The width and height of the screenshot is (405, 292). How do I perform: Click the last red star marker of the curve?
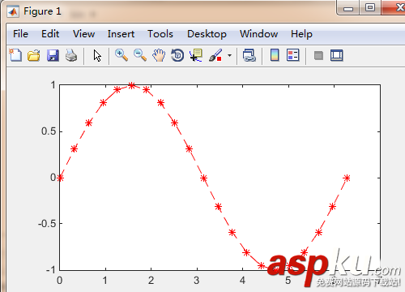pos(347,178)
